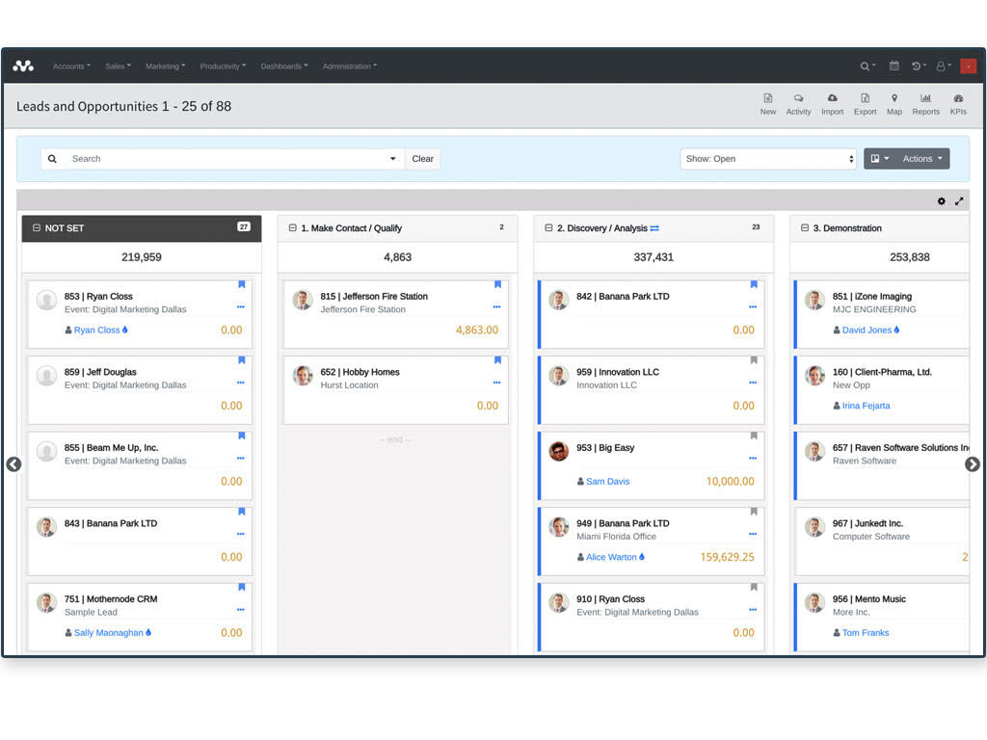Collapse the 2. Discovery / Analysis column
The height and width of the screenshot is (740, 987).
tap(548, 228)
